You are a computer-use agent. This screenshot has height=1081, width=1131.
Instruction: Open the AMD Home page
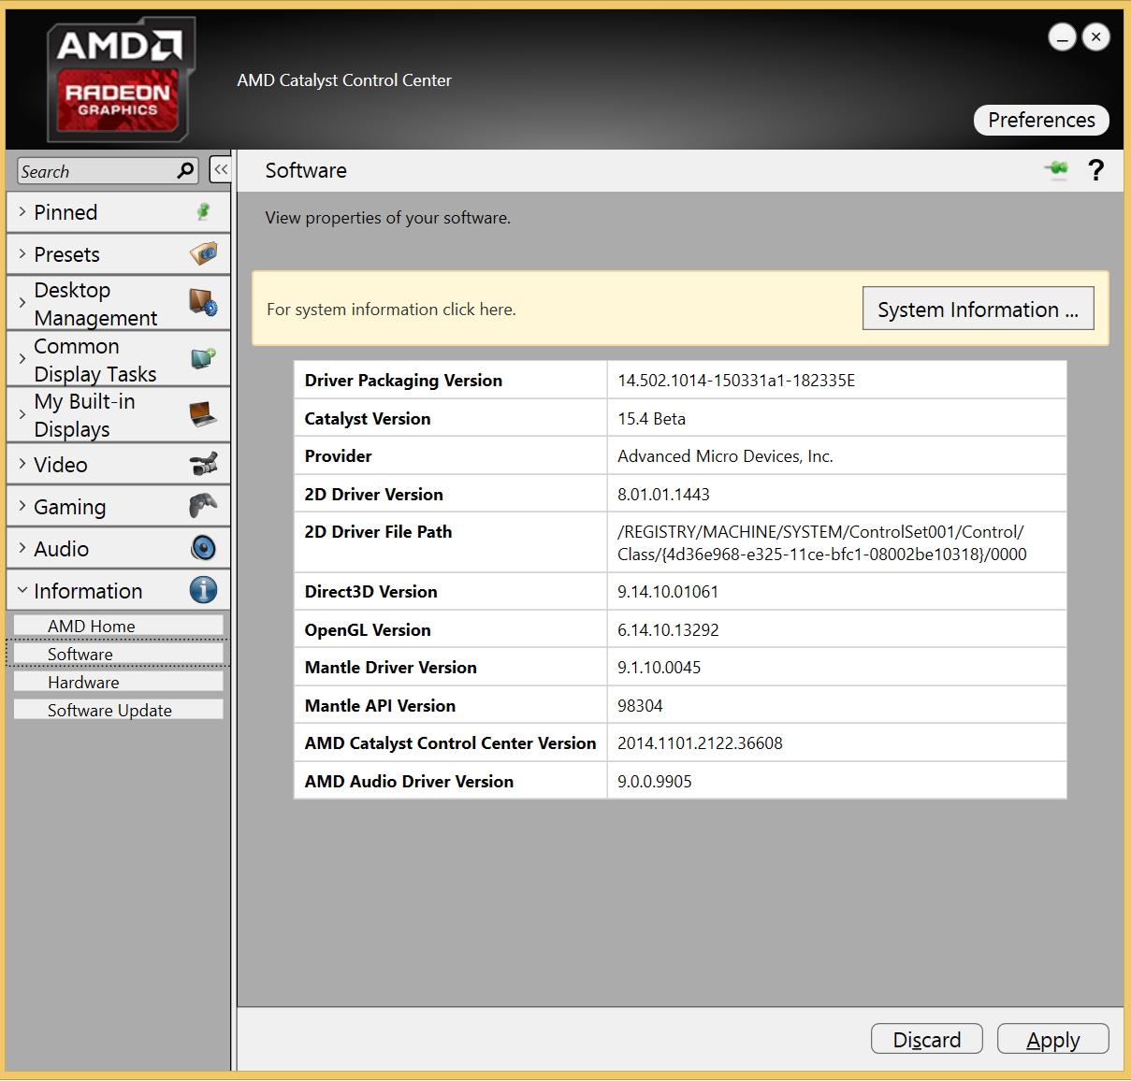tap(119, 626)
